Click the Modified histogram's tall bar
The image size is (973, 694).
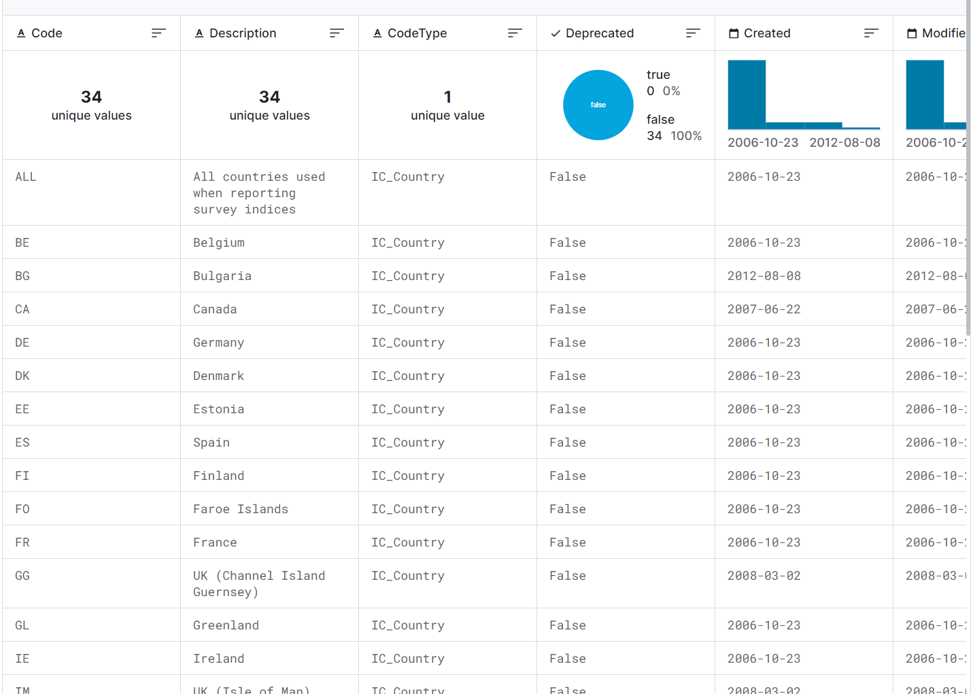pyautogui.click(x=925, y=94)
